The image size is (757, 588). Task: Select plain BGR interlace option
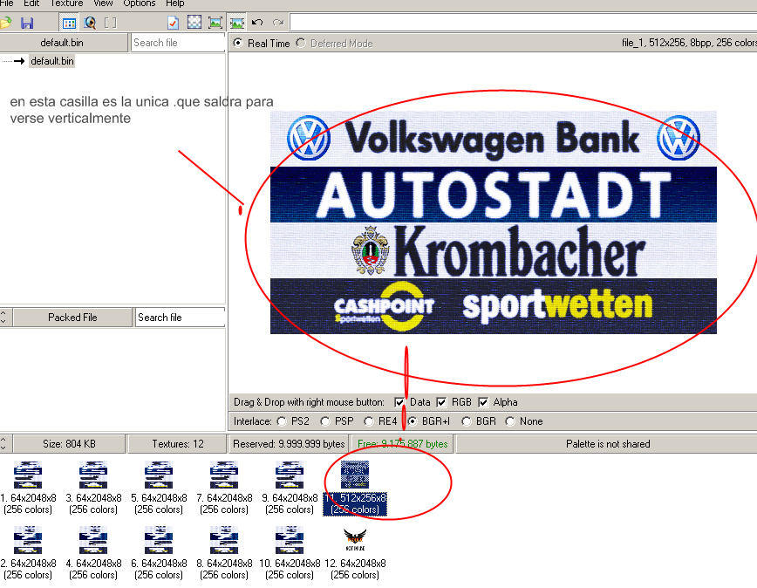coord(467,421)
